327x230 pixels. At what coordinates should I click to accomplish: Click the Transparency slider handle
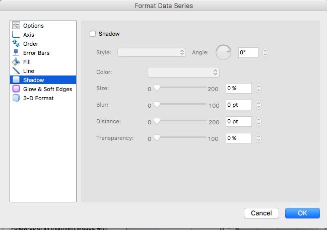click(x=157, y=137)
